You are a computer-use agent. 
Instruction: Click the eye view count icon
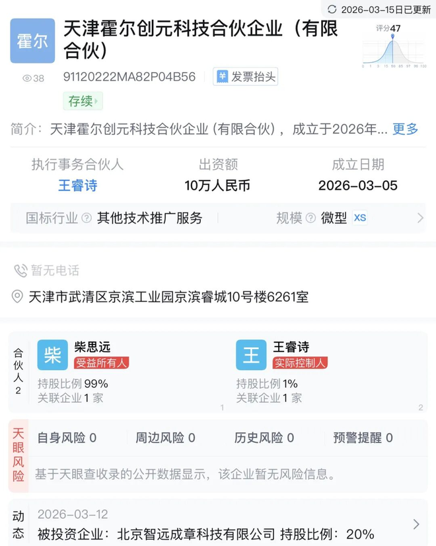(x=27, y=78)
